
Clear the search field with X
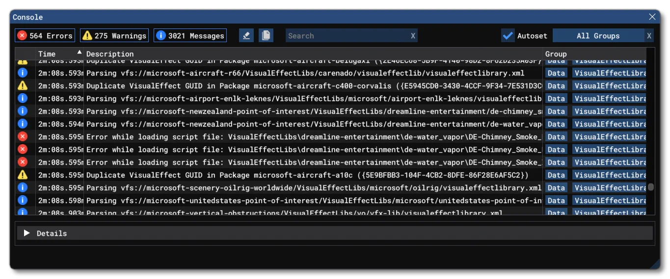413,36
